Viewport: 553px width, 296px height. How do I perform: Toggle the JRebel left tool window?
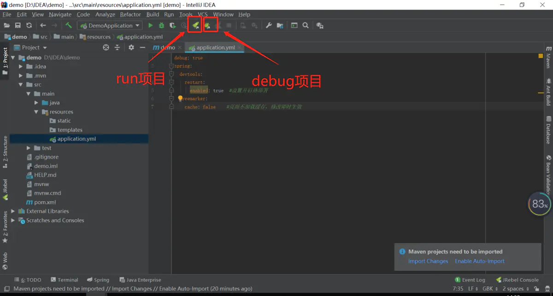5,190
